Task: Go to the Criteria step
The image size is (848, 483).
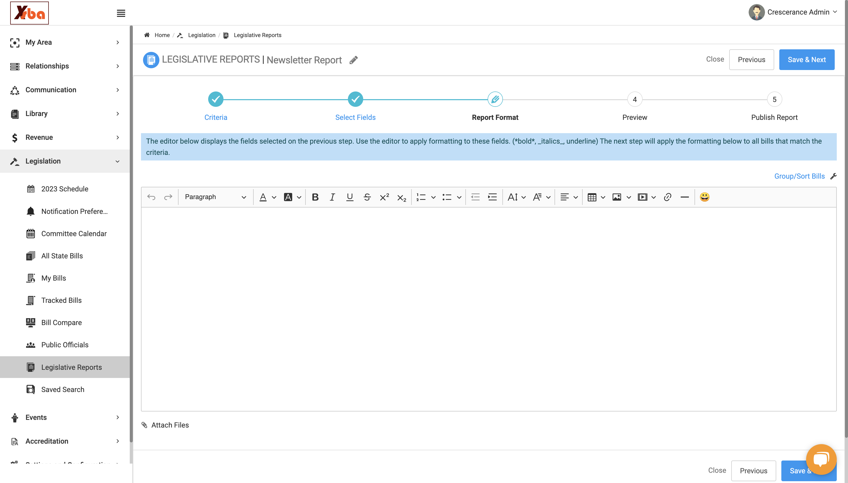Action: point(216,99)
